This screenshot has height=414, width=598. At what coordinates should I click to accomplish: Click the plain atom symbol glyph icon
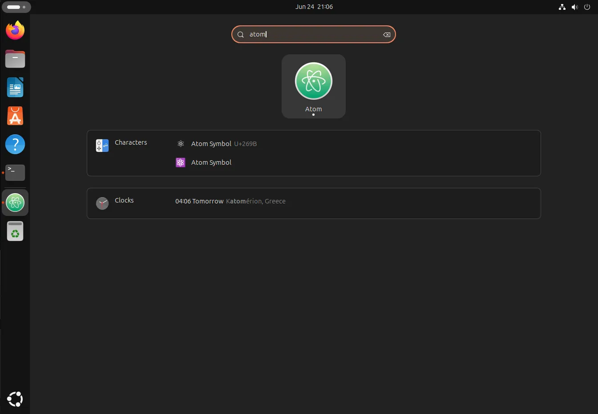point(181,144)
